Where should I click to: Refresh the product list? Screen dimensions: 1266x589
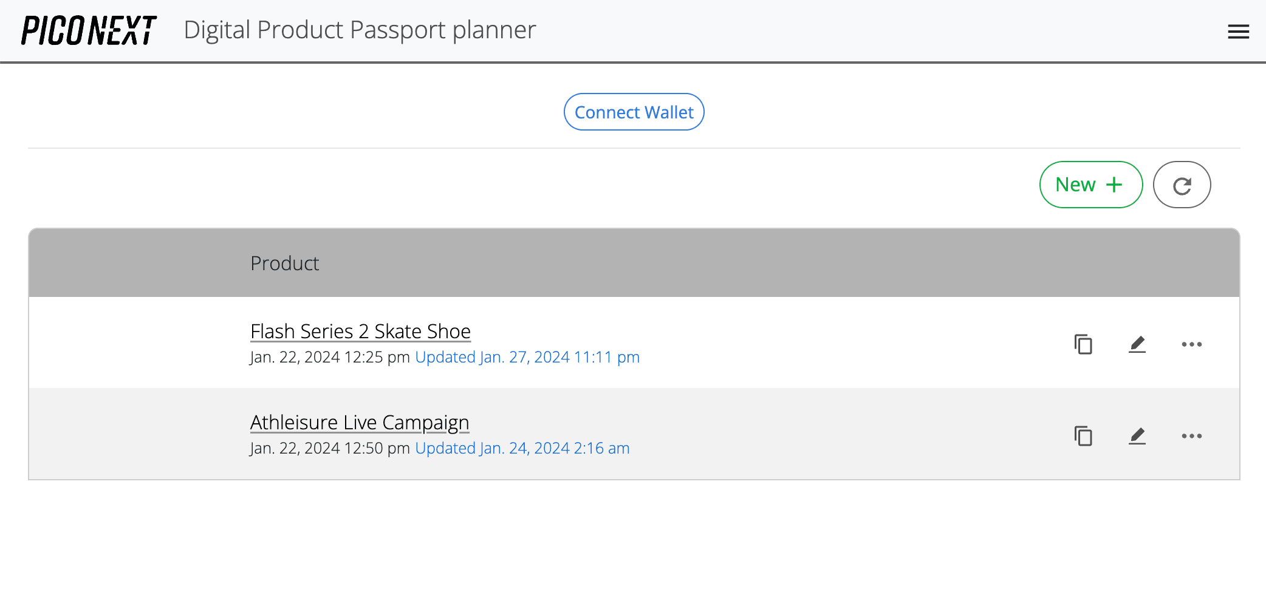pos(1182,185)
